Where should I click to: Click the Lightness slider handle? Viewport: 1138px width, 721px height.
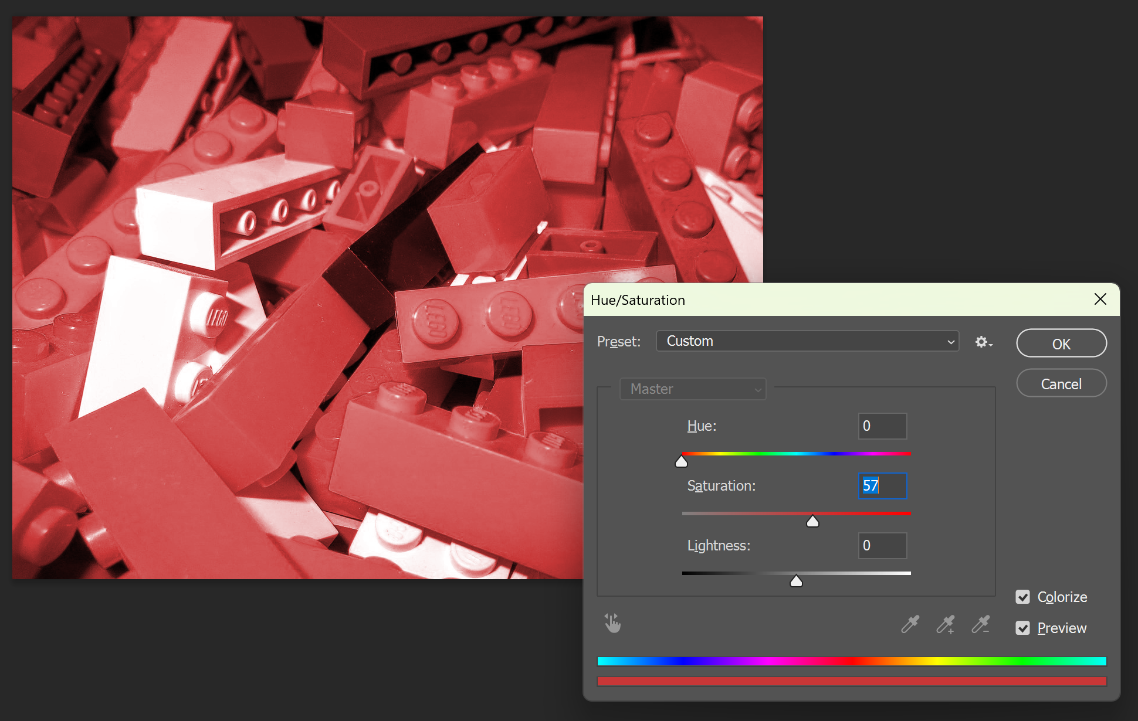(x=796, y=581)
